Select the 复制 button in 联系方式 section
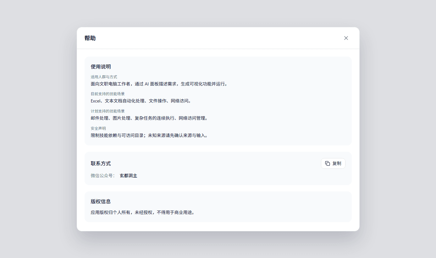436x258 pixels. (x=333, y=163)
